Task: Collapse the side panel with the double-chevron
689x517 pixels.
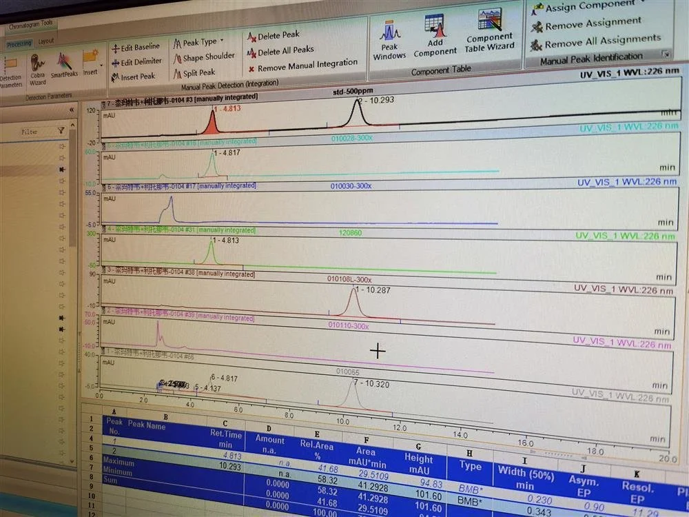Action: (72, 110)
